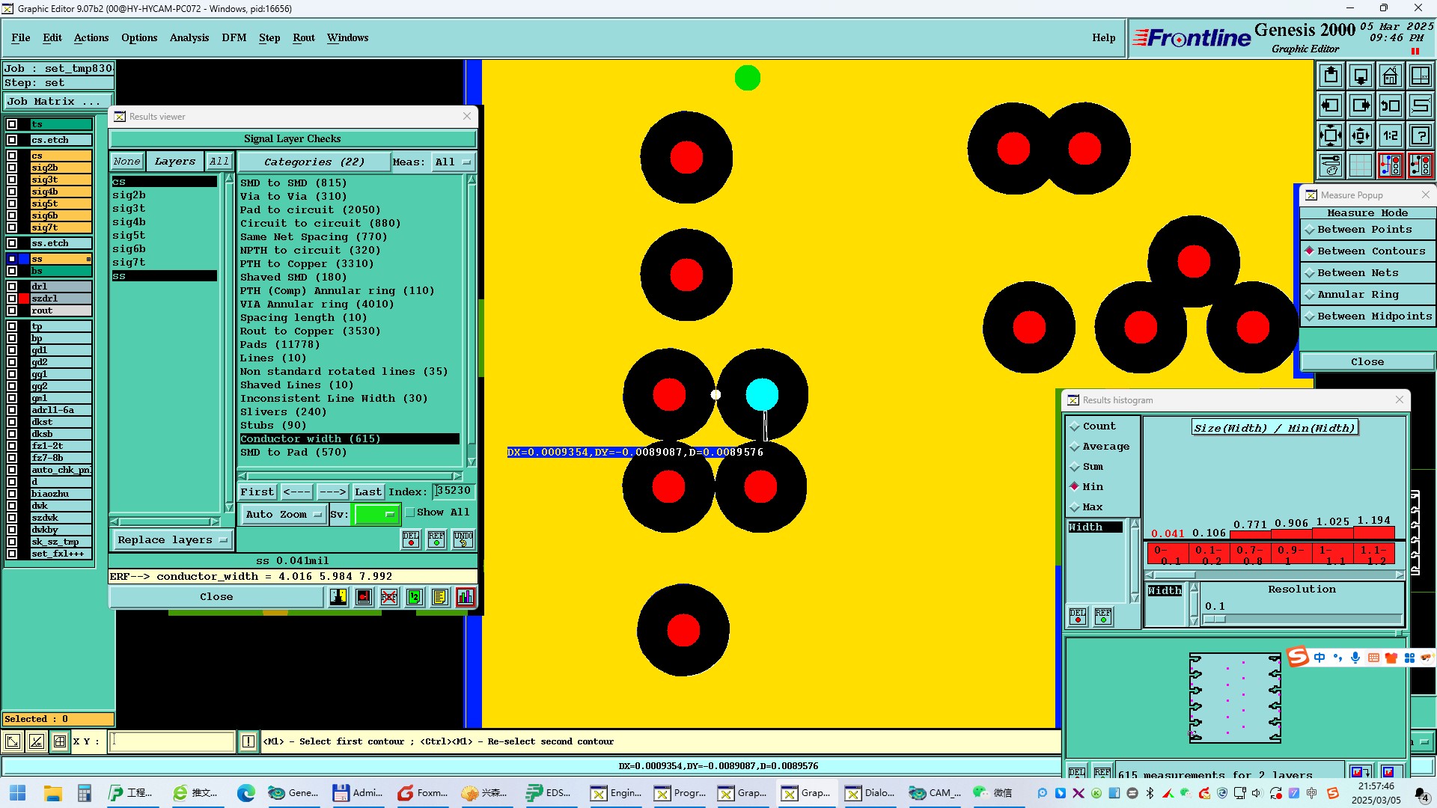
Task: Click the question mark help icon
Action: [x=1420, y=135]
